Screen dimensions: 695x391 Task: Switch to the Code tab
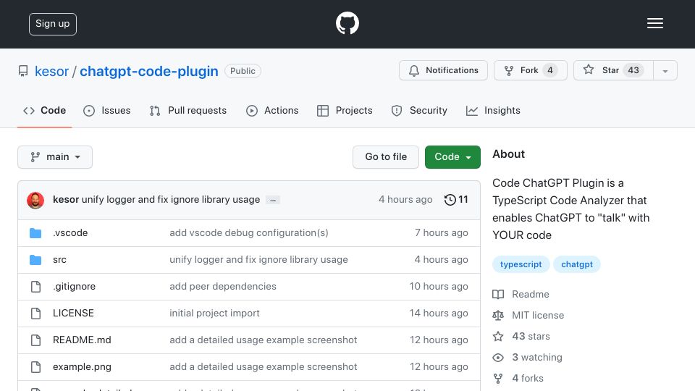coord(44,110)
